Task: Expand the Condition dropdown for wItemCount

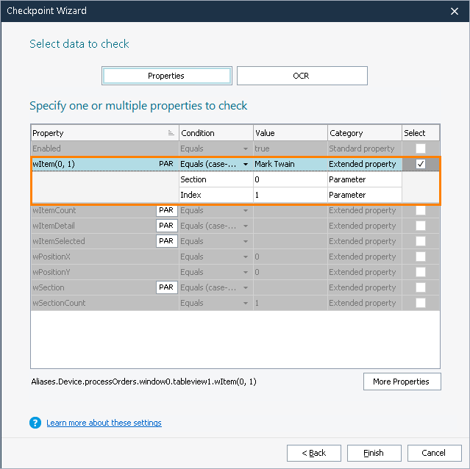Action: click(246, 211)
